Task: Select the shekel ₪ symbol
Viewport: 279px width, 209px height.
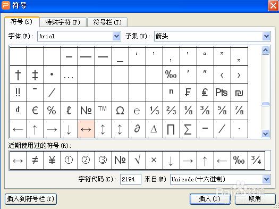Action: (239, 93)
